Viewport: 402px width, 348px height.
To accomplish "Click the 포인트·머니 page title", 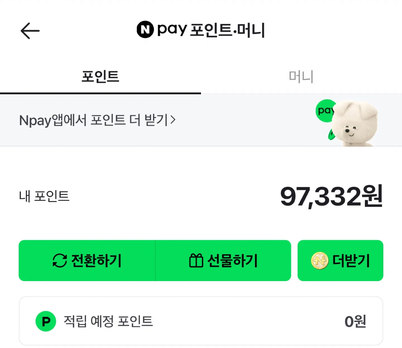I will 227,30.
